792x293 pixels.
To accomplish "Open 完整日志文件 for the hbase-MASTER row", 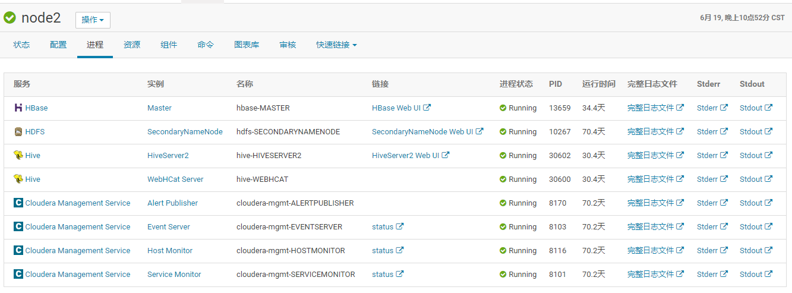I will 655,108.
